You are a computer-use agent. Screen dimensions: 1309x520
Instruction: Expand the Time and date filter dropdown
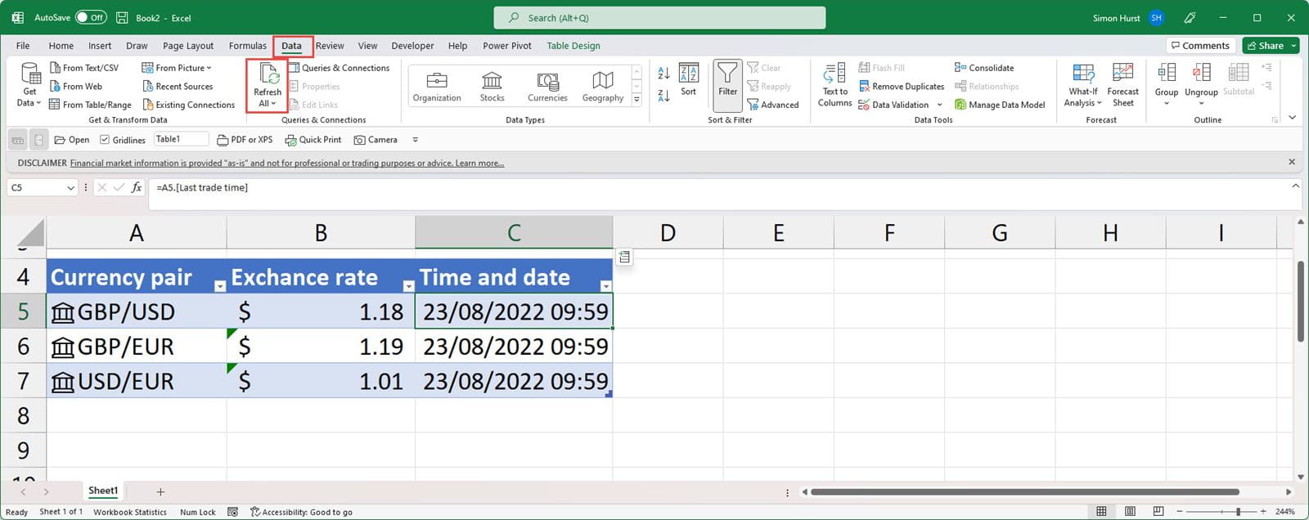605,286
